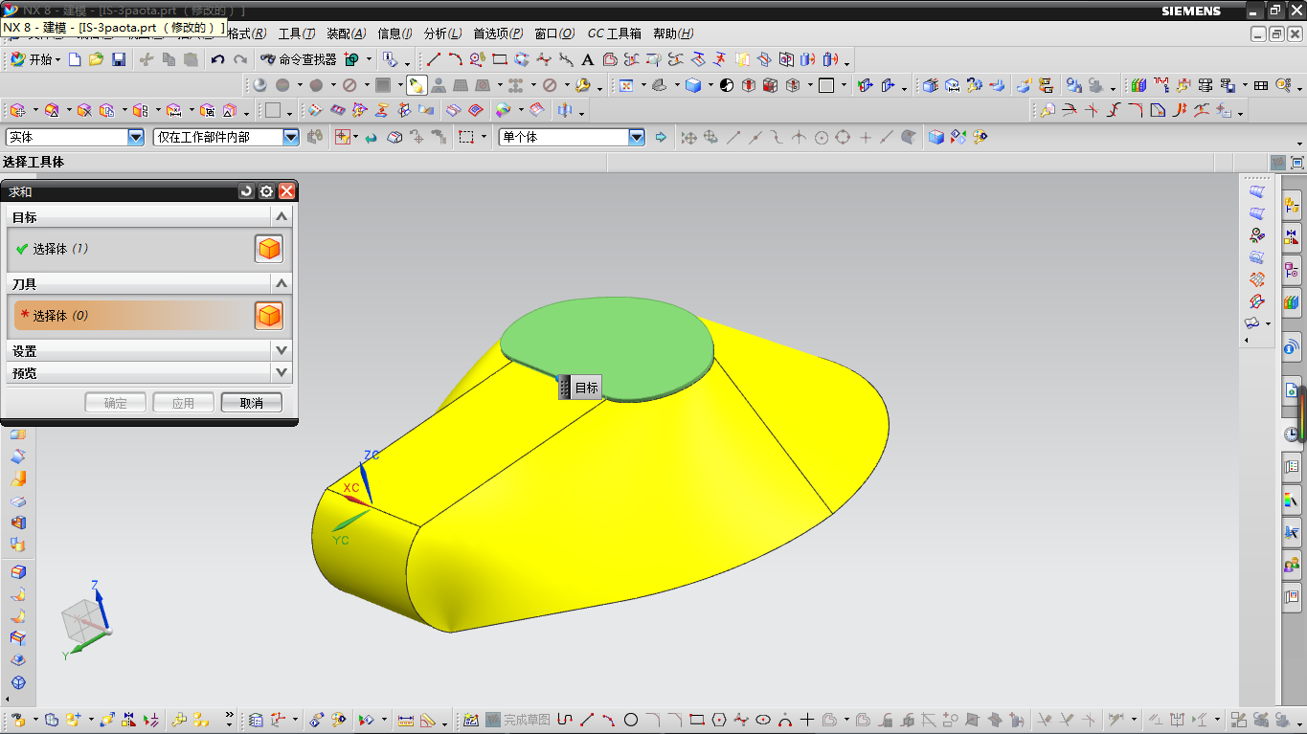1307x734 pixels.
Task: Collapse the 刀具 section
Action: pos(281,283)
